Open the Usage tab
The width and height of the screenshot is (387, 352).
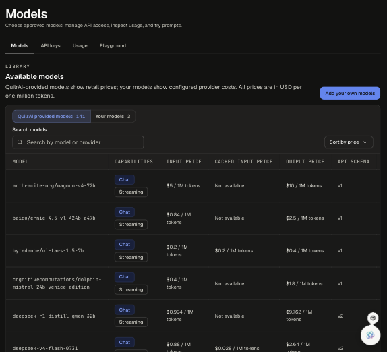click(80, 45)
